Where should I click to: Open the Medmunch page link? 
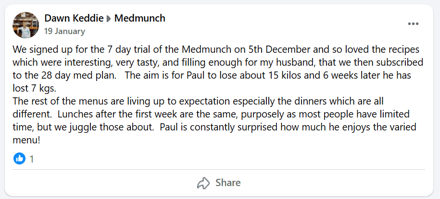tap(140, 19)
